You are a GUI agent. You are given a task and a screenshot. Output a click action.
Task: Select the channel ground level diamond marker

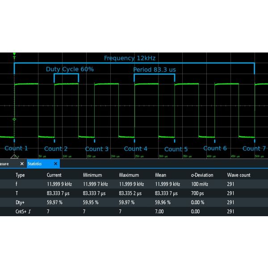coord(14,119)
